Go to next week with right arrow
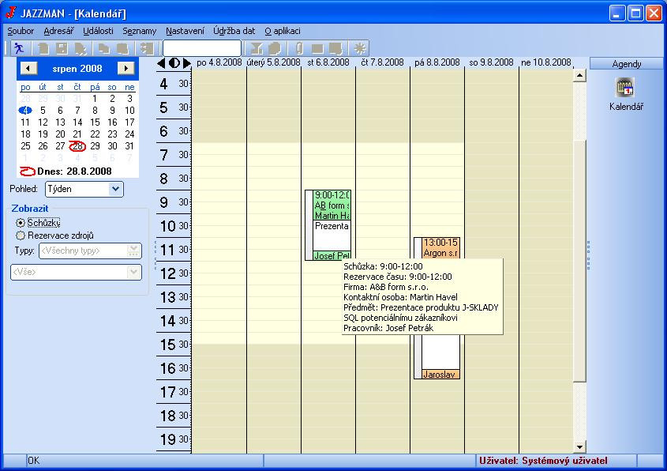Viewport: 667px width, 471px height. (187, 63)
